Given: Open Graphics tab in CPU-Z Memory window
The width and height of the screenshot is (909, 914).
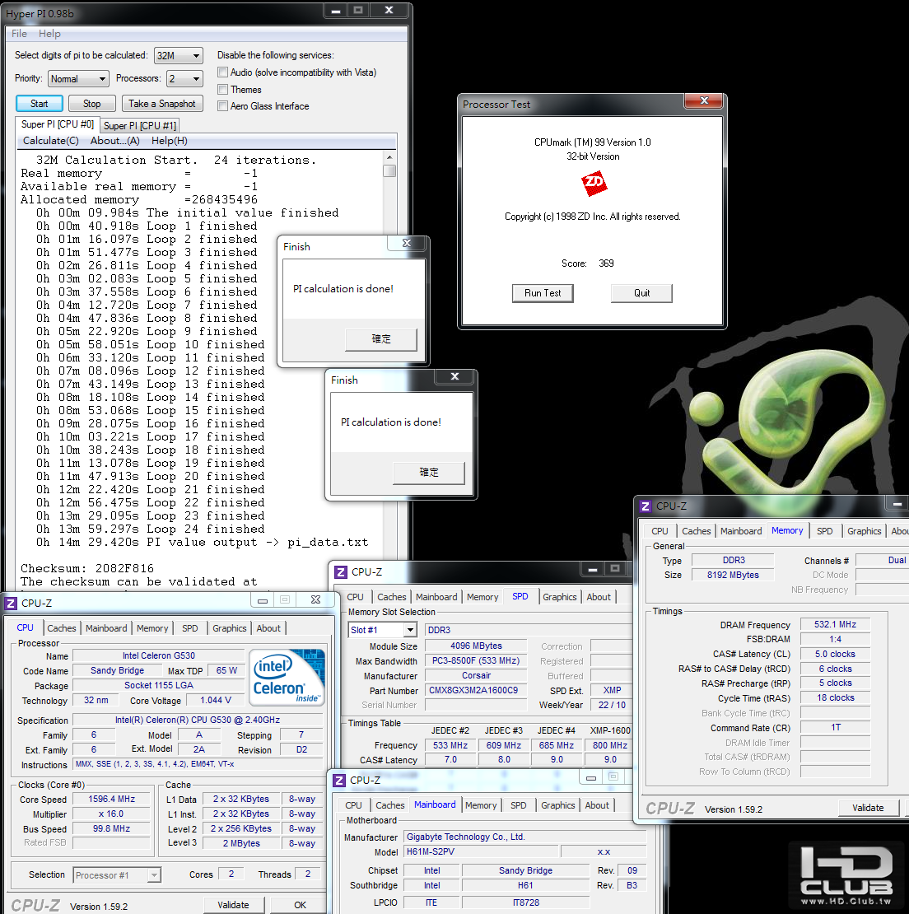Looking at the screenshot, I should point(865,530).
